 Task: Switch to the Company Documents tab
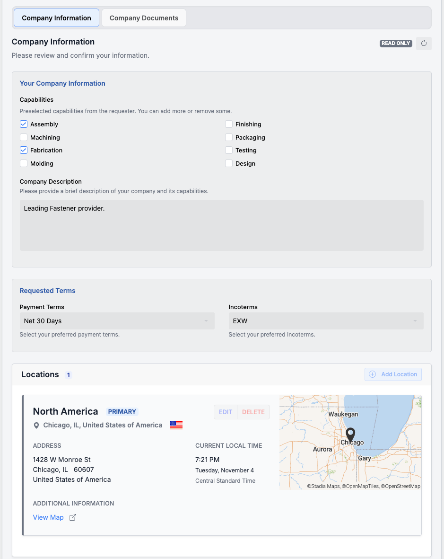143,18
